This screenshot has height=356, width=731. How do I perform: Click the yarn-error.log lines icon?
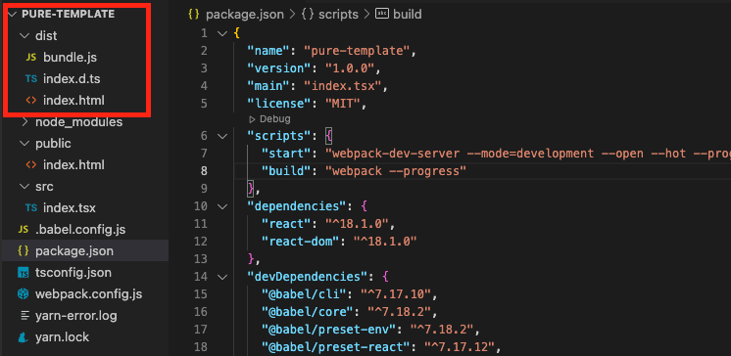(x=25, y=316)
